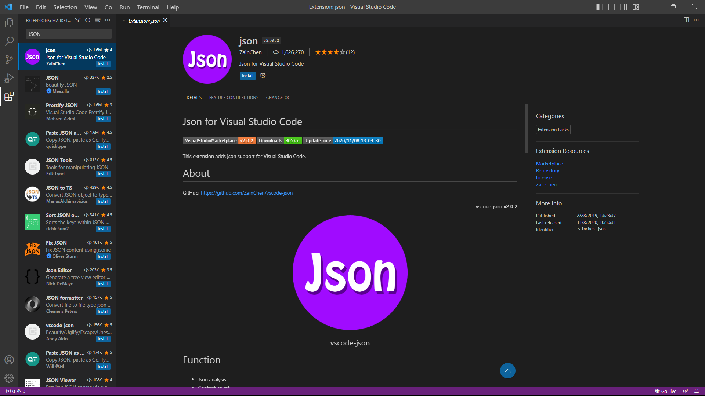Click the Extension Packs category tag
Viewport: 705px width, 396px height.
pyautogui.click(x=553, y=130)
